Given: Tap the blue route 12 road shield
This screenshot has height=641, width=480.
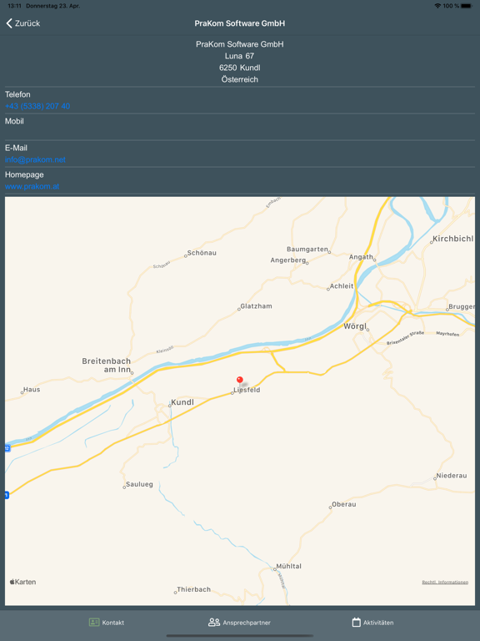Looking at the screenshot, I should click(7, 448).
